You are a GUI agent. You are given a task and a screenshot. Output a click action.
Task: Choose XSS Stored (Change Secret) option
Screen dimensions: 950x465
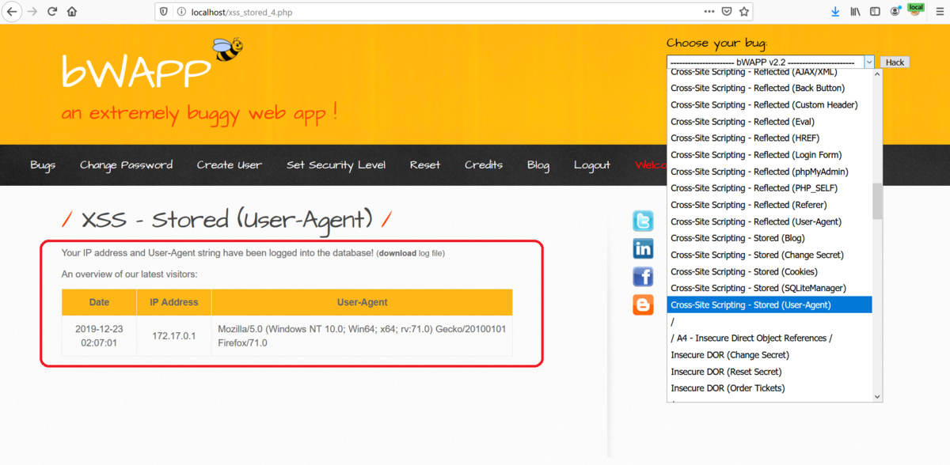tap(769, 255)
